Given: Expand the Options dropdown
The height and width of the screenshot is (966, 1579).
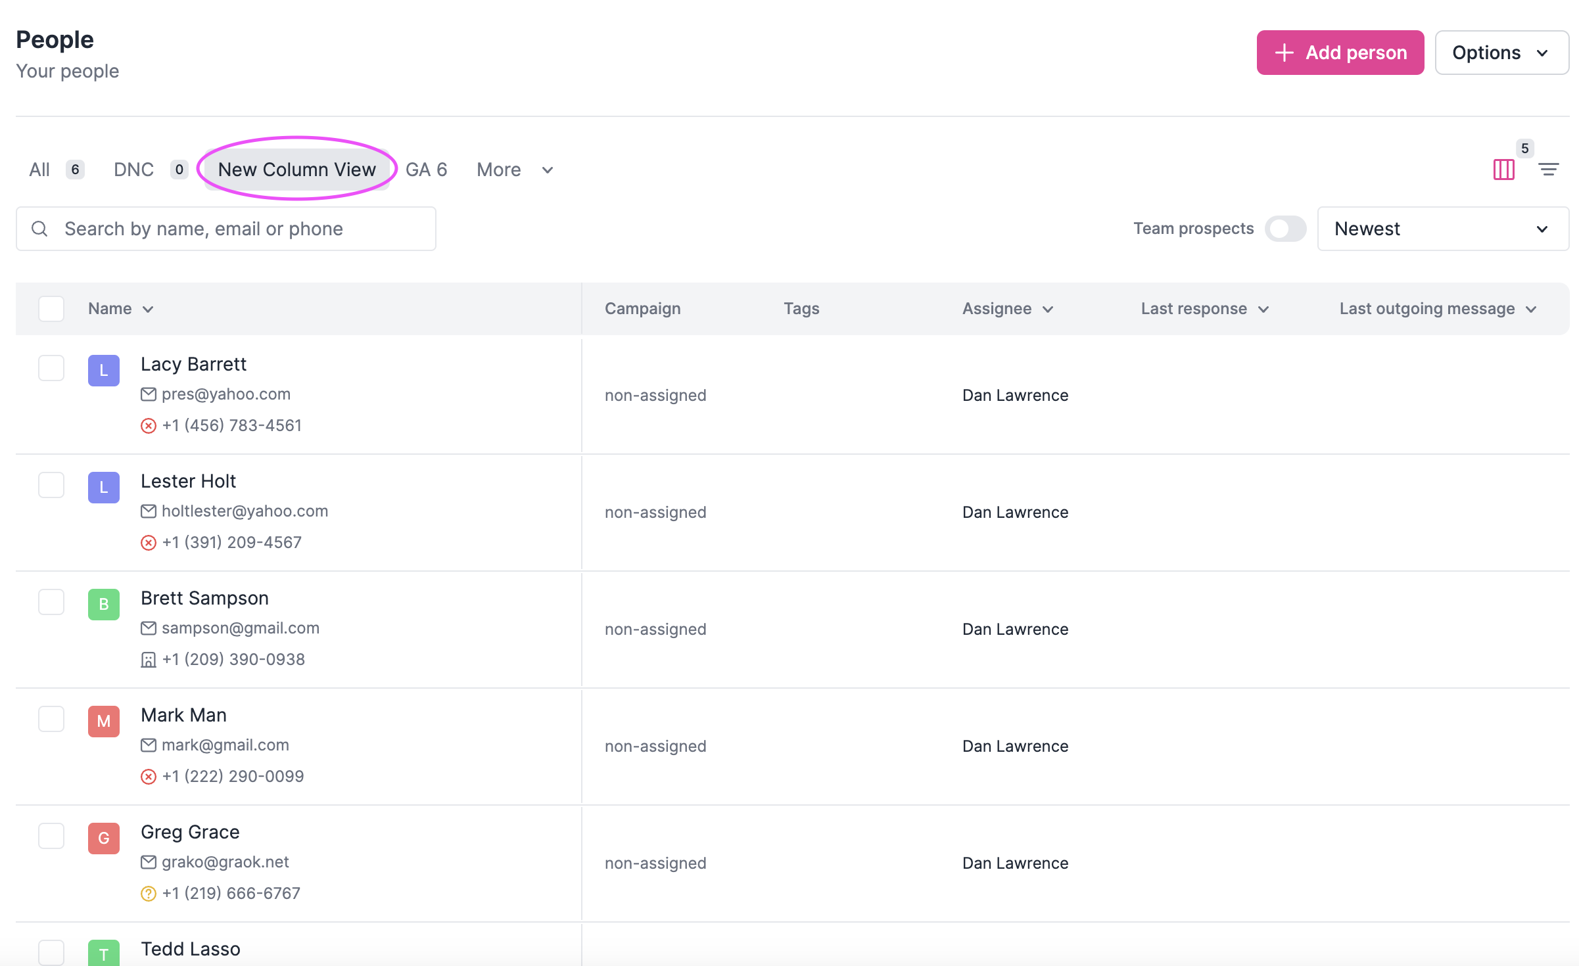Looking at the screenshot, I should 1501,53.
